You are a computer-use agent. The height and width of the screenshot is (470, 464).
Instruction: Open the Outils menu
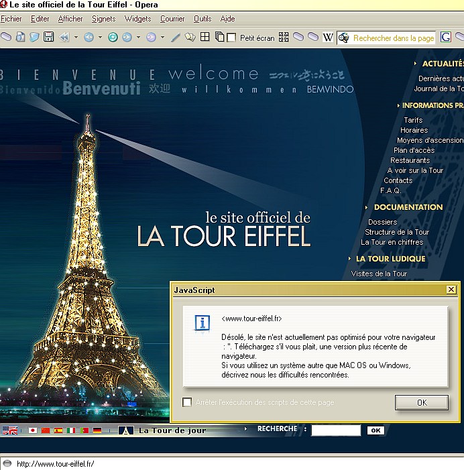202,19
